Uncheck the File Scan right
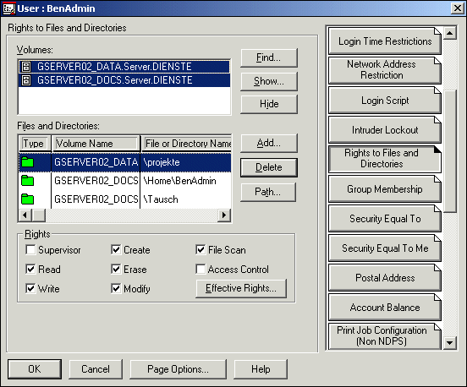Viewport: 467px width, 387px height. tap(201, 250)
